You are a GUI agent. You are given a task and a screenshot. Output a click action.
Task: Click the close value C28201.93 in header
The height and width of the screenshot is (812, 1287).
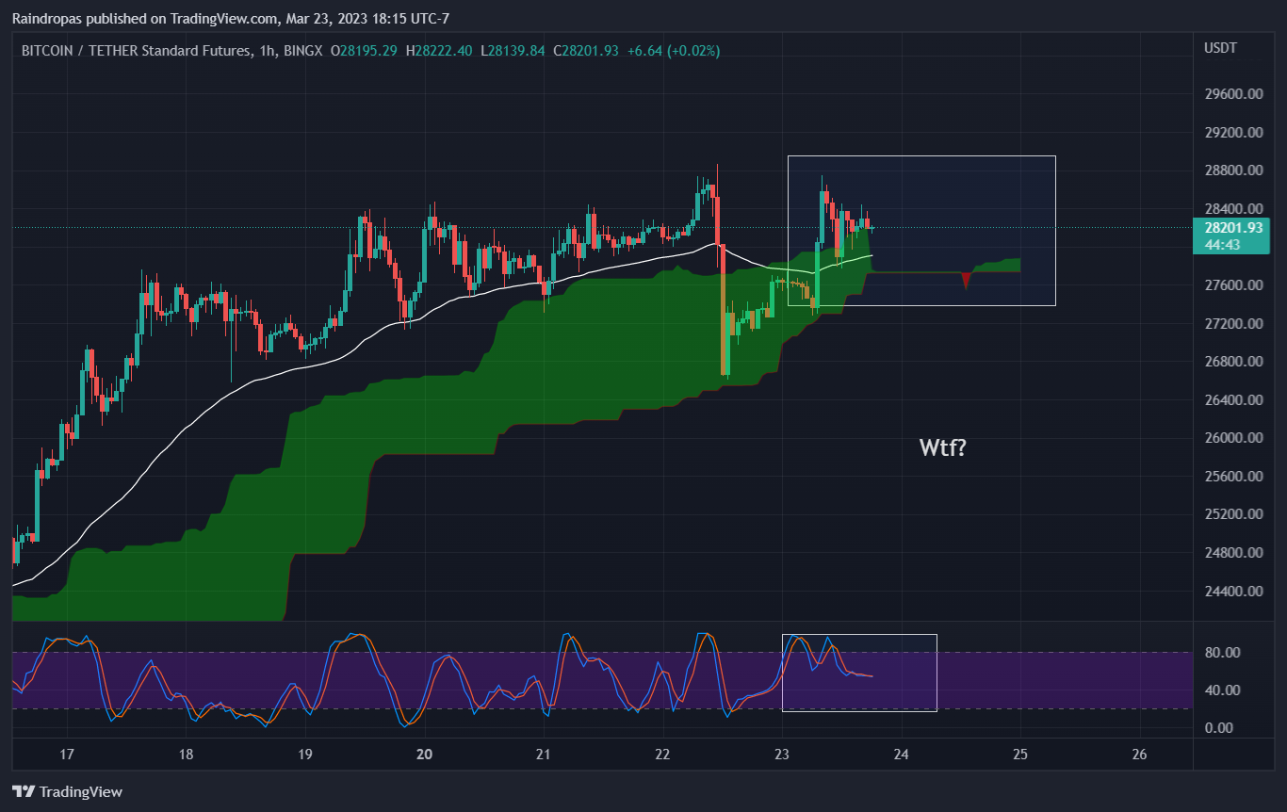(586, 50)
